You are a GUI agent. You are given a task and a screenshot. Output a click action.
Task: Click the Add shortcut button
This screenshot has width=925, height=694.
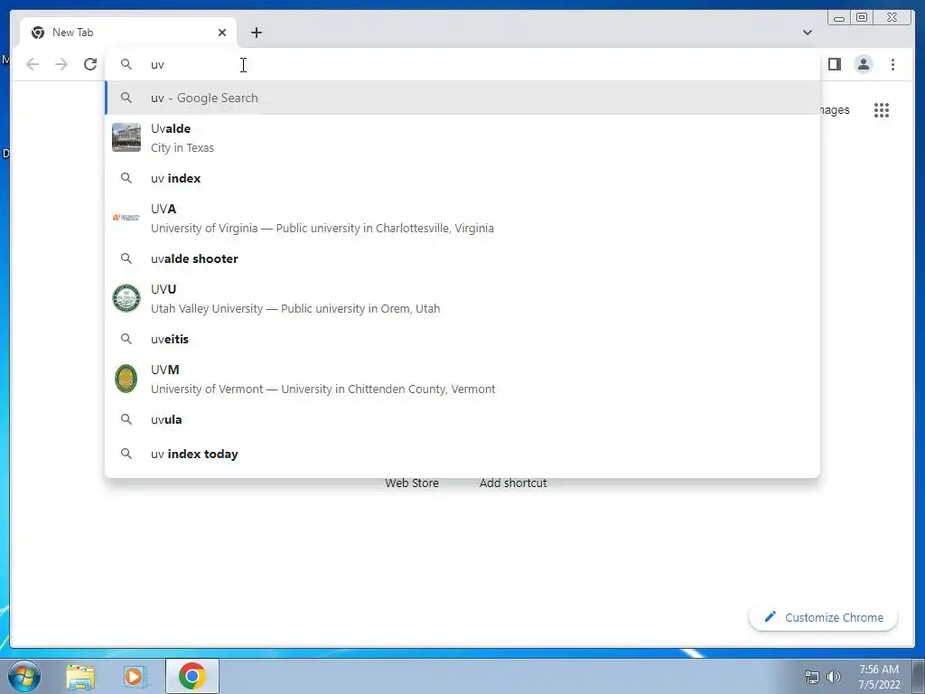point(513,483)
